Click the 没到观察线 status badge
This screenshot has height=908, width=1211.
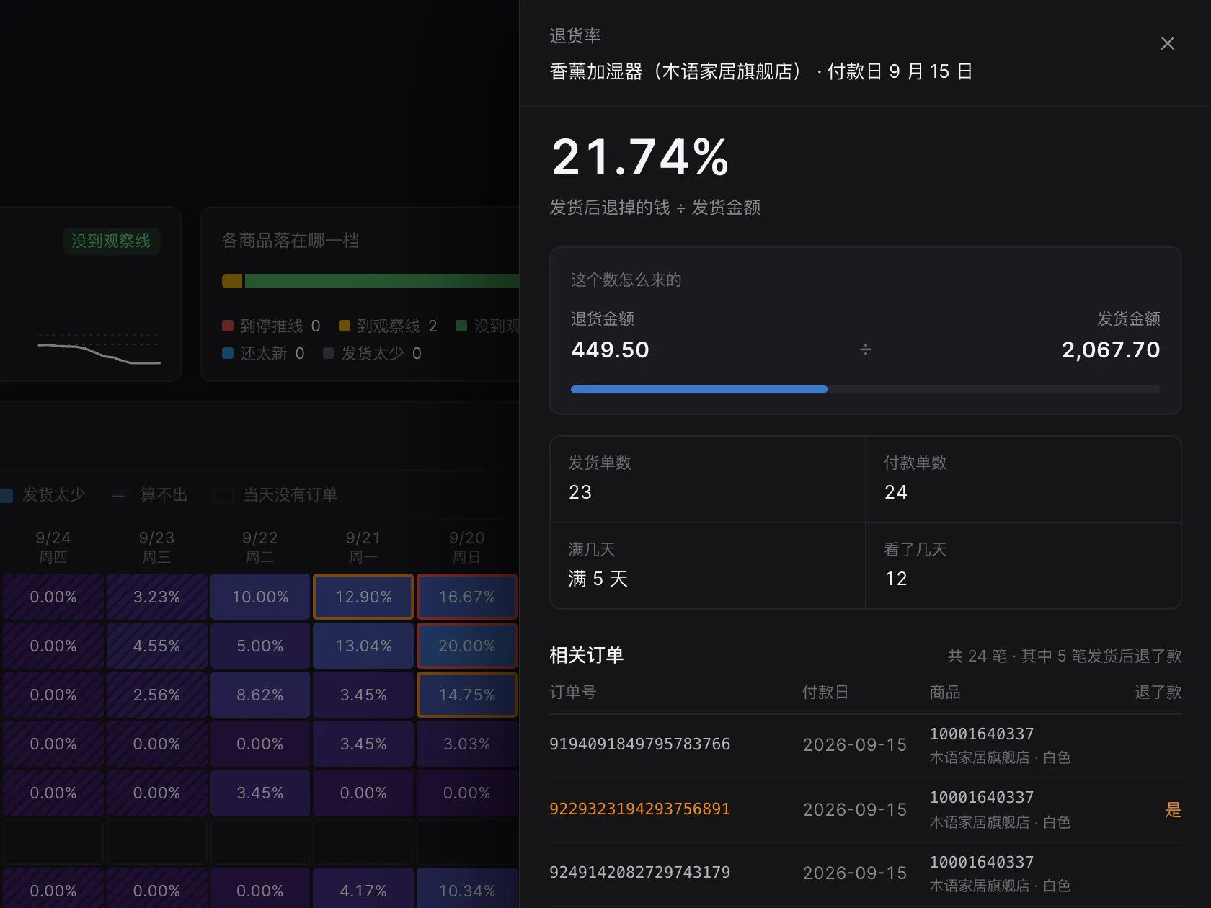[x=111, y=241]
